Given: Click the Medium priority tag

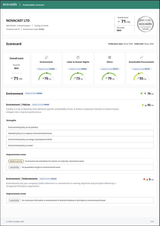Looking at the screenshot, I should [16, 161].
